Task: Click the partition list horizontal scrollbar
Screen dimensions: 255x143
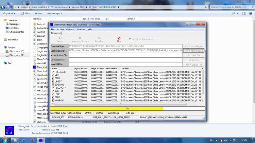Action: click(x=120, y=104)
